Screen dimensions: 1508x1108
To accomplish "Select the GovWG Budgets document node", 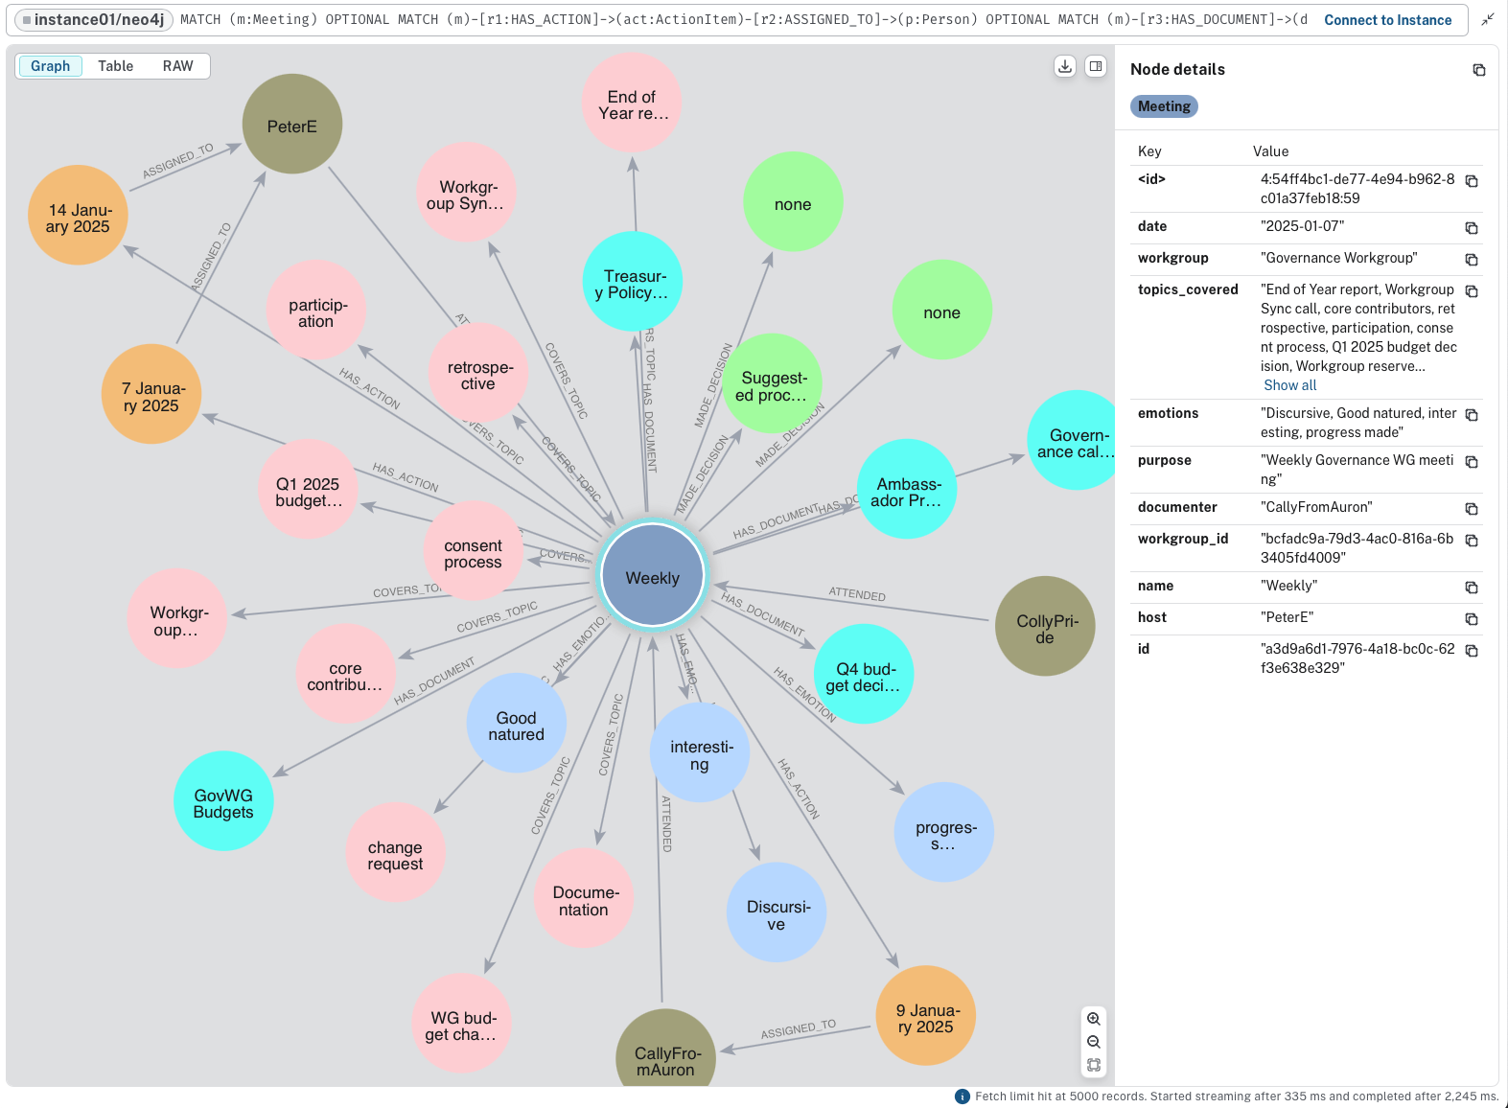I will [223, 802].
